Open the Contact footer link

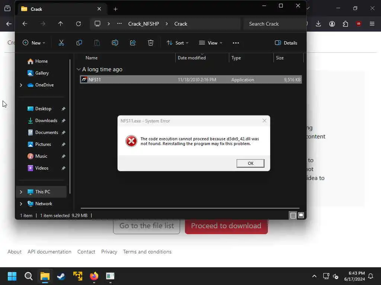coord(86,252)
